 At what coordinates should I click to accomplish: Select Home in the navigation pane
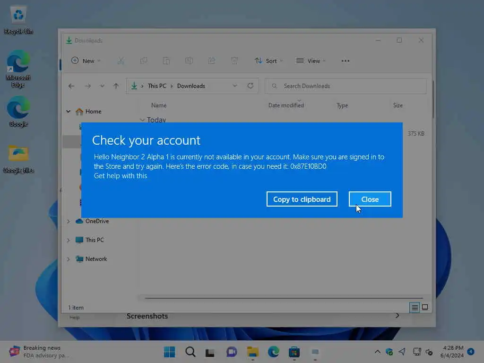pos(88,112)
